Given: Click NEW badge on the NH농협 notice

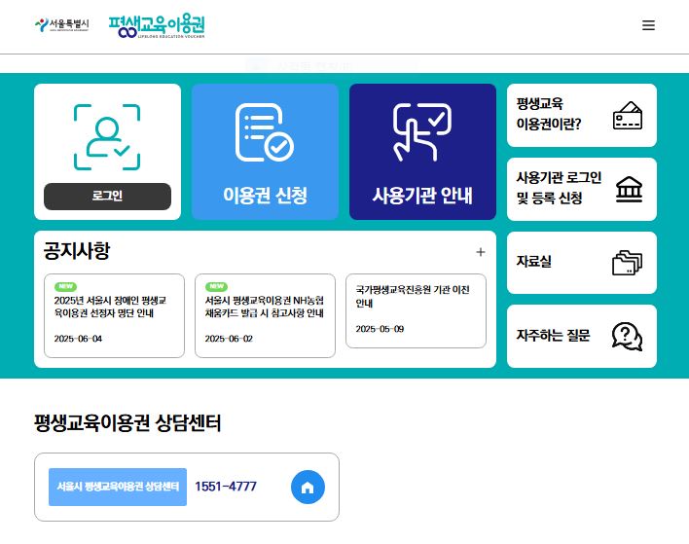Looking at the screenshot, I should pyautogui.click(x=217, y=286).
